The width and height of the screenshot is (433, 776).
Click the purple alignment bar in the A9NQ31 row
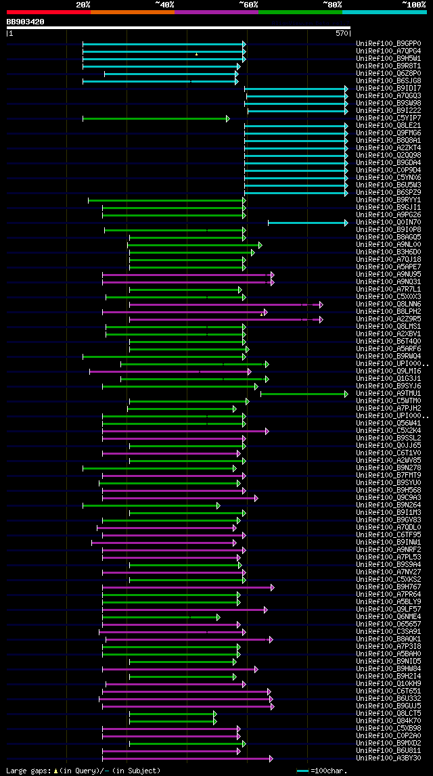188,282
